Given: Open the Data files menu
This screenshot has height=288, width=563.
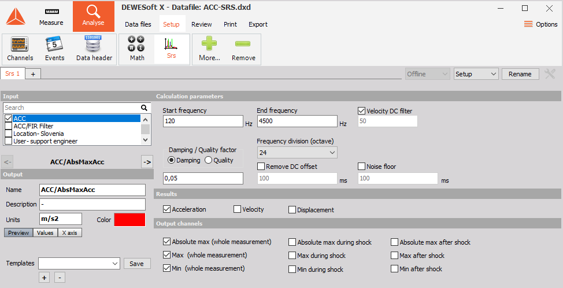Looking at the screenshot, I should tap(138, 24).
